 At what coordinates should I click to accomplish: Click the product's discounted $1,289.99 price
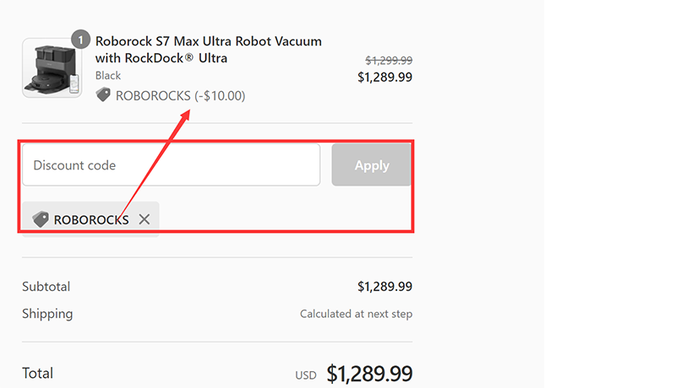coord(384,77)
